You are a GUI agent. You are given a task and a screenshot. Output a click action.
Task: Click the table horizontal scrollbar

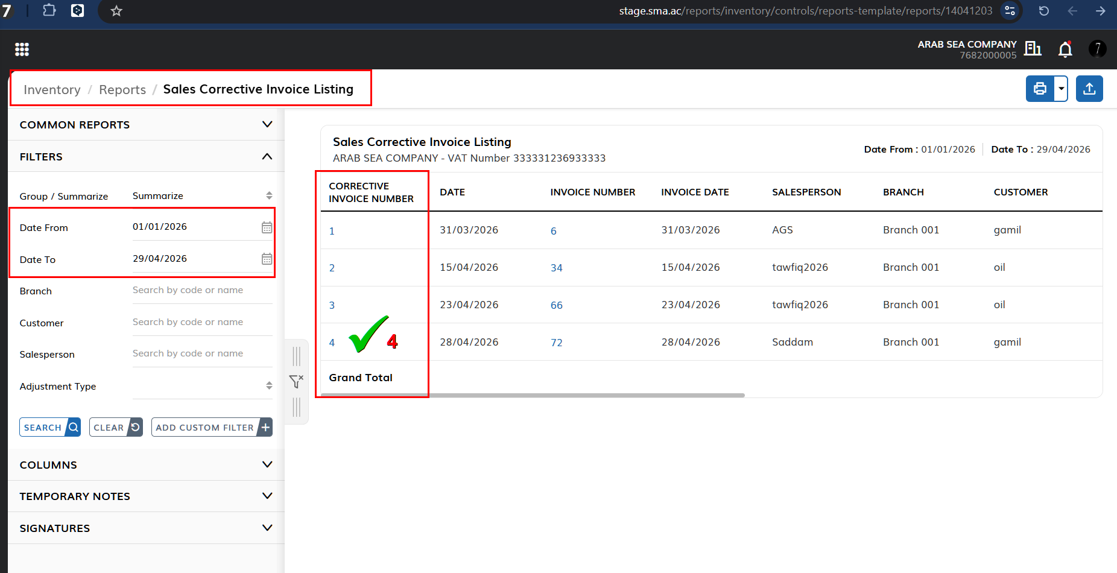(x=533, y=396)
